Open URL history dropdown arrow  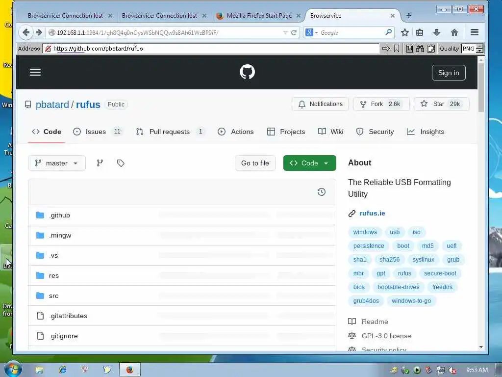click(285, 32)
